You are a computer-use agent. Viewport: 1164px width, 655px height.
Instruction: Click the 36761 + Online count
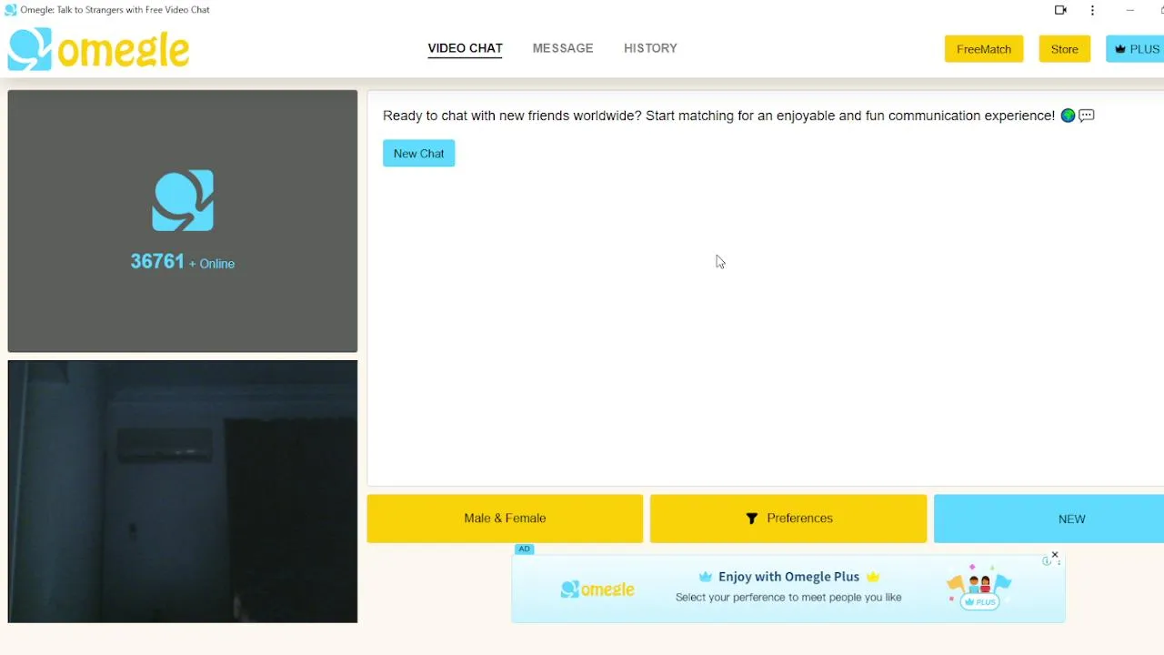(x=183, y=262)
